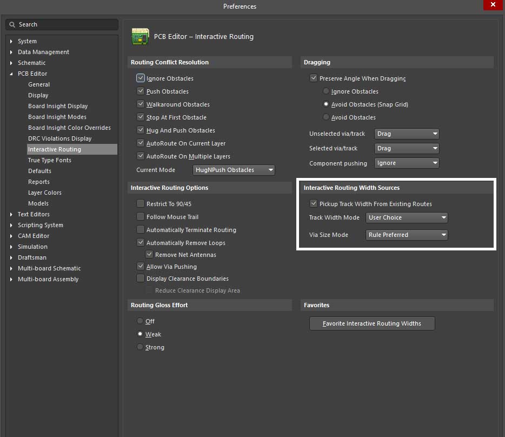The width and height of the screenshot is (505, 437).
Task: Open the Layer Colors preferences page
Action: [45, 193]
